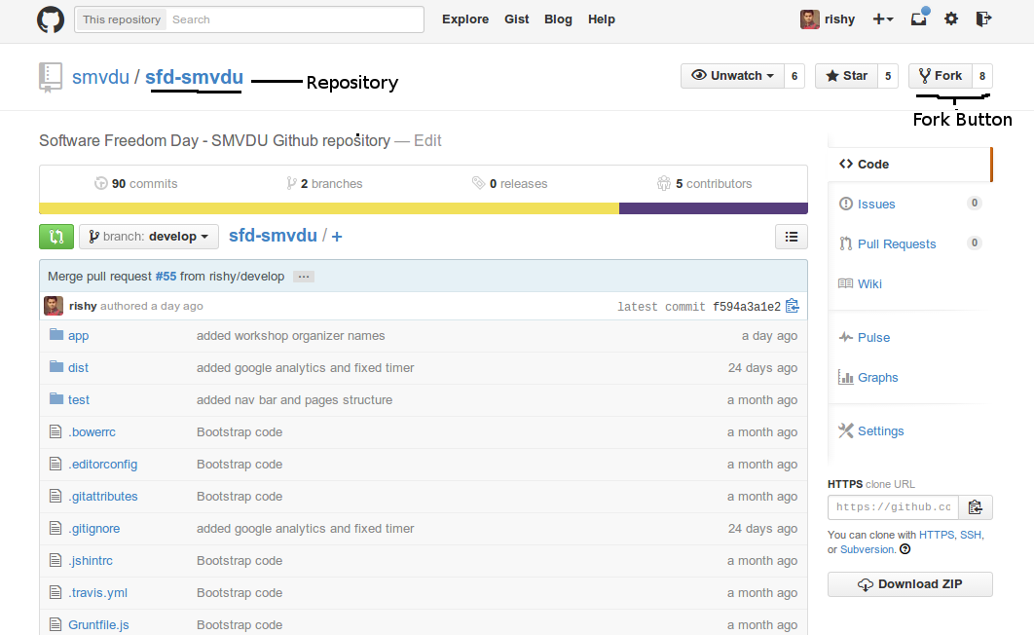The width and height of the screenshot is (1034, 635).
Task: Open the dist folder icon
Action: [56, 367]
